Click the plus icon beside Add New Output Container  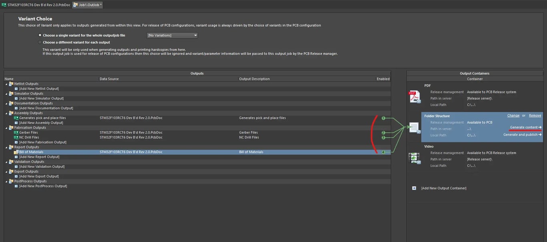tap(414, 188)
